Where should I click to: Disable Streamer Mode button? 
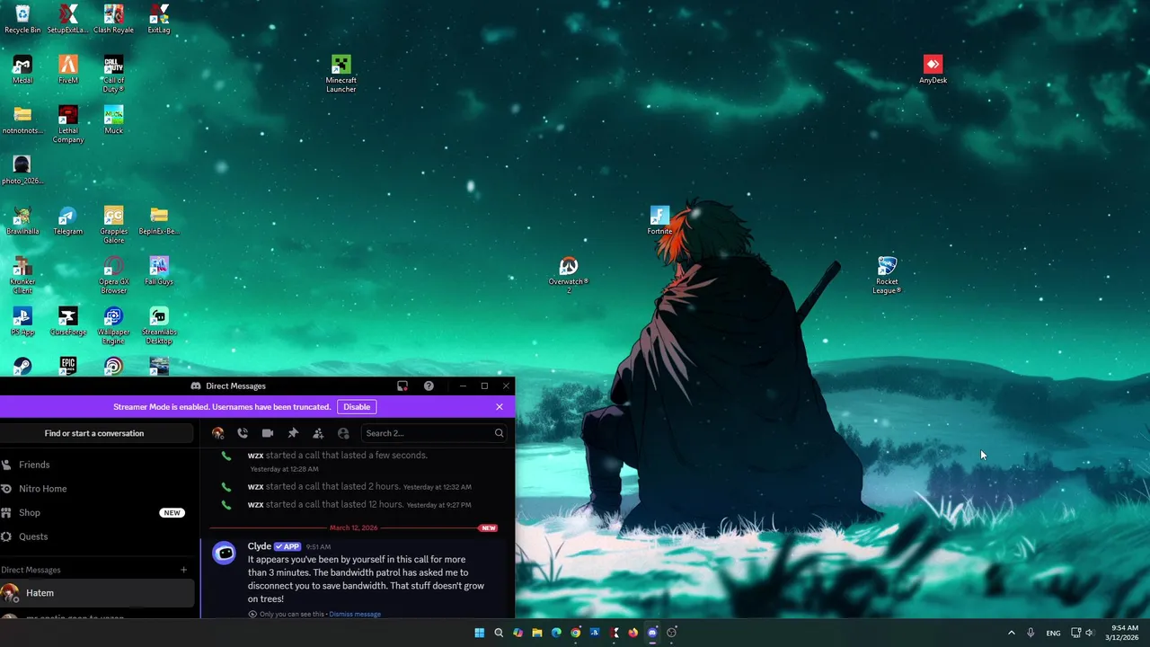tap(357, 407)
